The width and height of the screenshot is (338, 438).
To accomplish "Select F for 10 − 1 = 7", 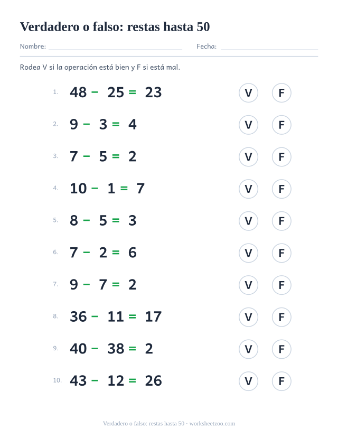I will [281, 189].
